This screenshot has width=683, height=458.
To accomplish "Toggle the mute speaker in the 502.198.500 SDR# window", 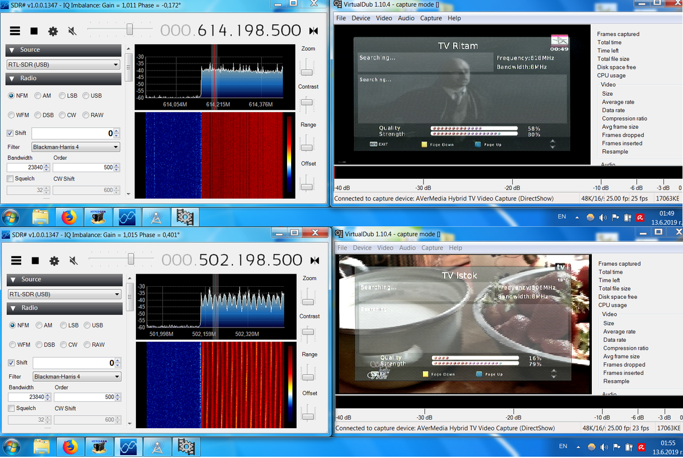I will pos(73,260).
